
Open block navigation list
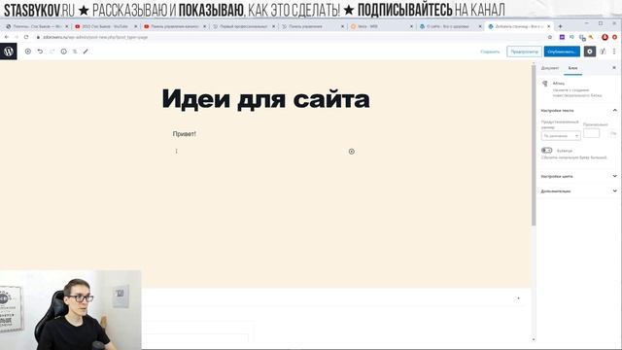(75, 52)
